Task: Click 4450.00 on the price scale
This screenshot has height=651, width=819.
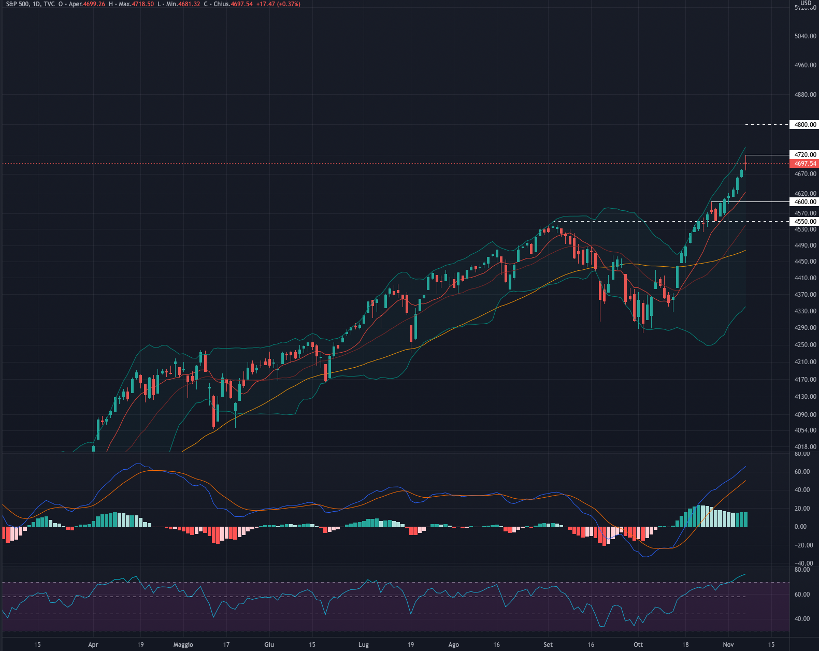Action: [x=806, y=262]
